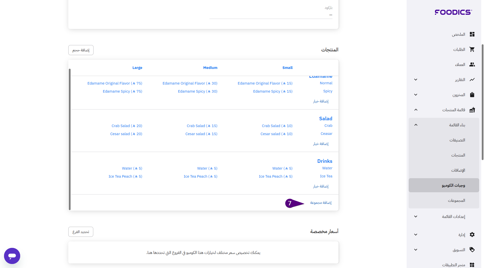This screenshot has width=484, height=268.
Task: Go to the categories menu item
Action: point(457,140)
